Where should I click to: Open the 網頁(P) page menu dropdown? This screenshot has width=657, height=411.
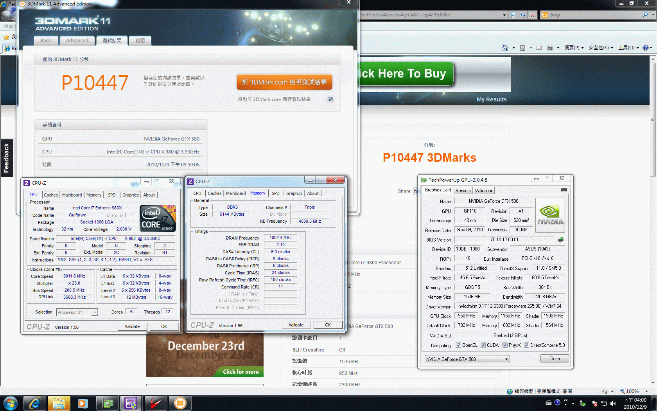click(x=574, y=48)
